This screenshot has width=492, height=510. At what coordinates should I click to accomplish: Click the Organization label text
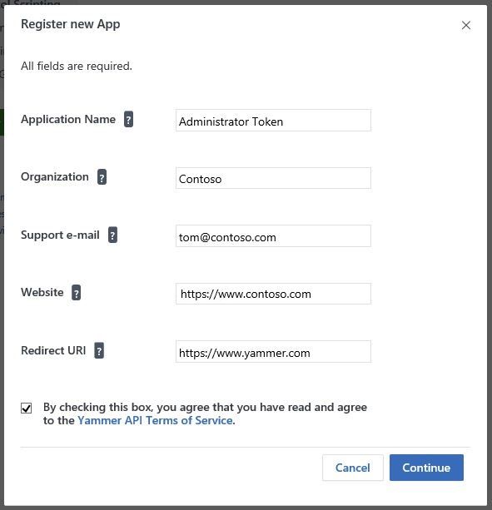[55, 176]
